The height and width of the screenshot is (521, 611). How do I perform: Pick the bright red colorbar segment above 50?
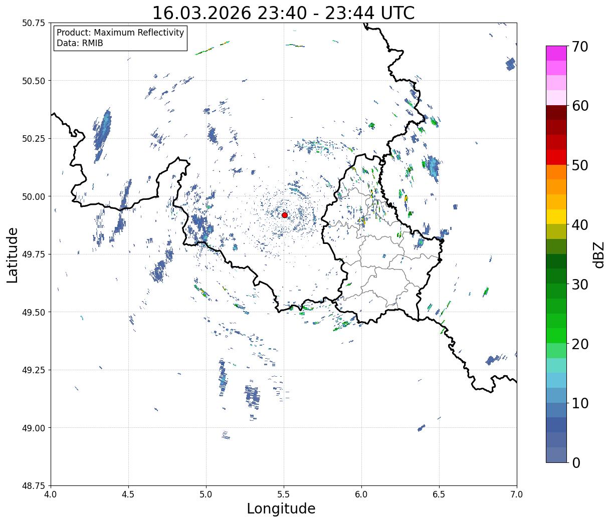(556, 157)
